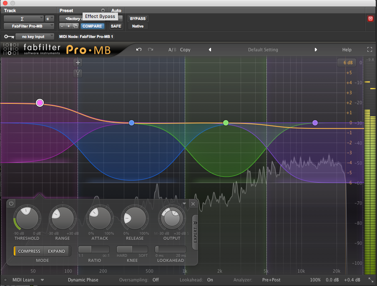Screen dimensions: 377x286
Task: Close the plug-in window with red button
Action: (x=5, y=3)
